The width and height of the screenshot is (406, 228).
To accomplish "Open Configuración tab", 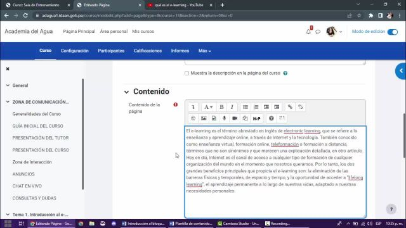I will [x=75, y=51].
